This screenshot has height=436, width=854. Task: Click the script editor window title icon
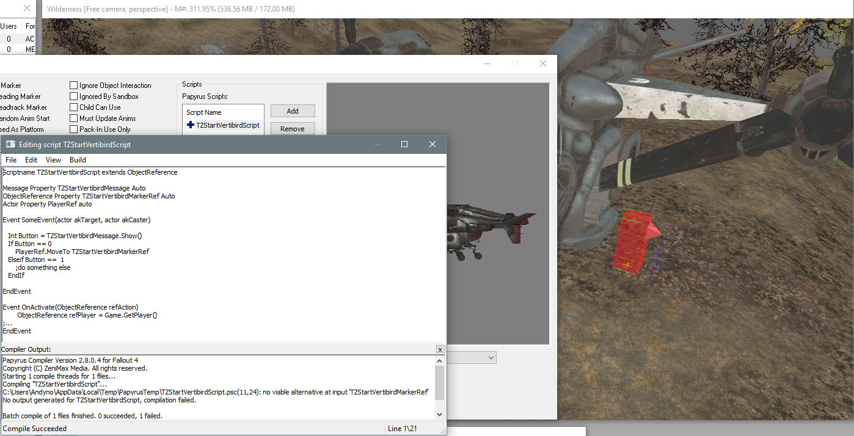tap(10, 144)
